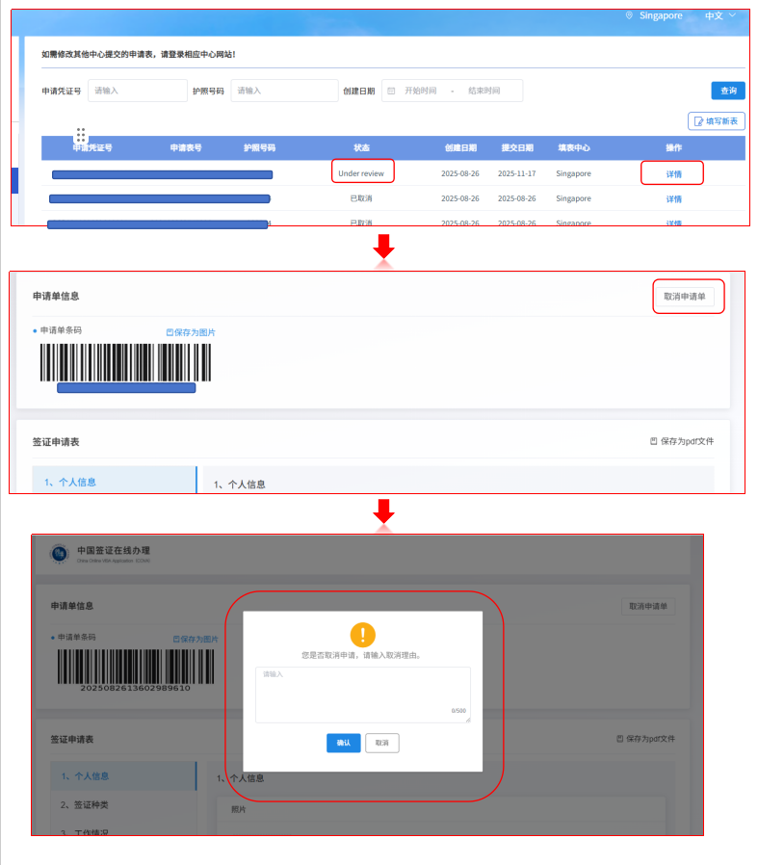Click the calendar icon in 创建日期 picker
Image resolution: width=758 pixels, height=865 pixels.
click(391, 91)
